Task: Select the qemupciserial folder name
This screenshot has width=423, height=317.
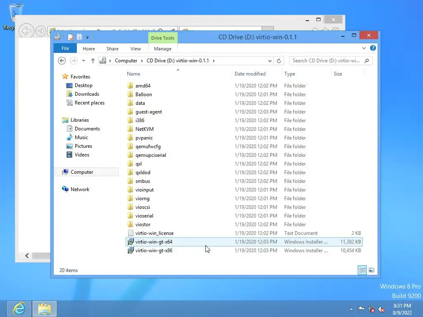Action: tap(151, 155)
